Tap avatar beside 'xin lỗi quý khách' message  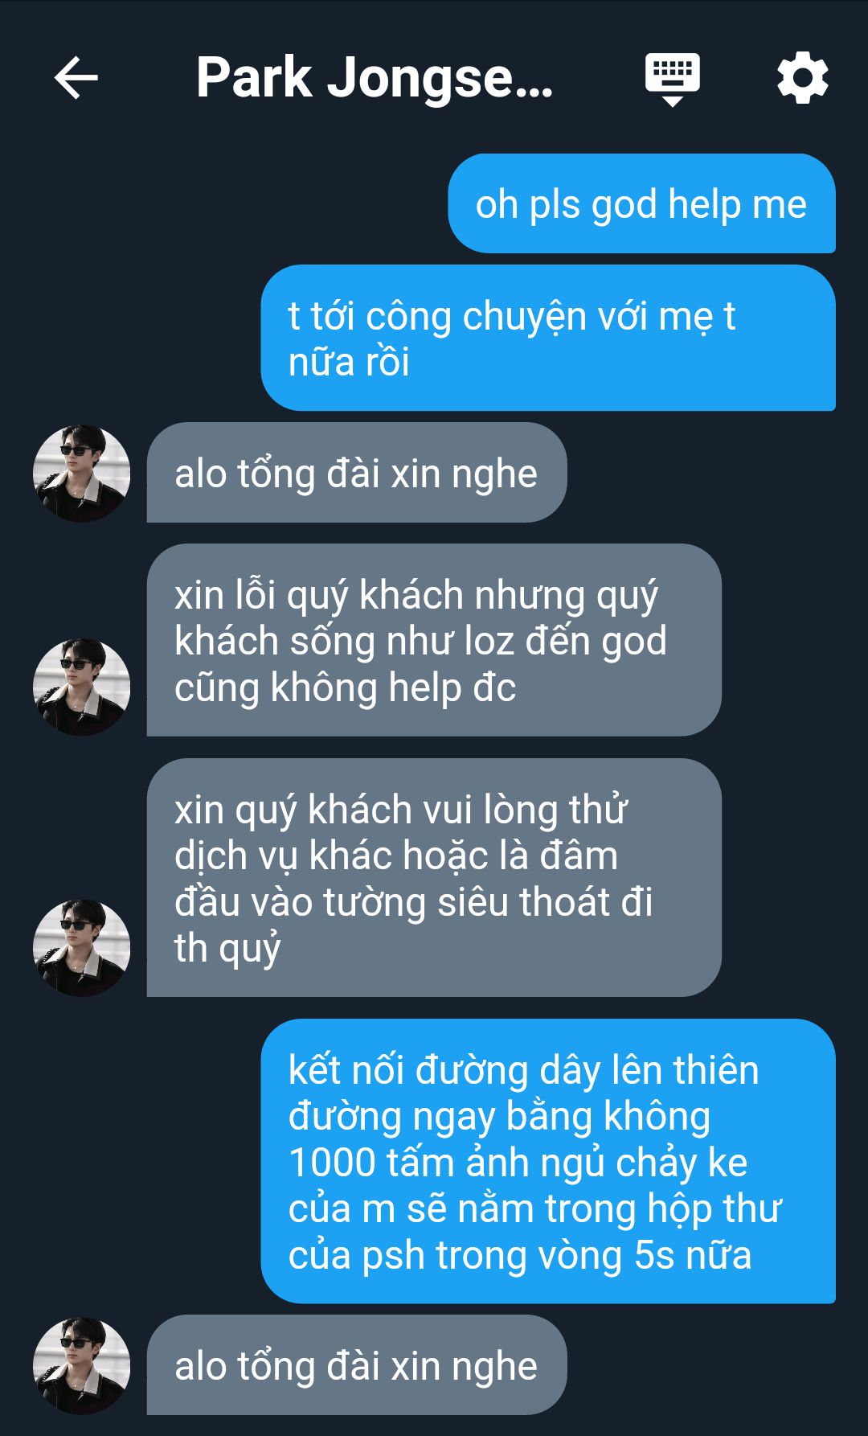coord(81,687)
